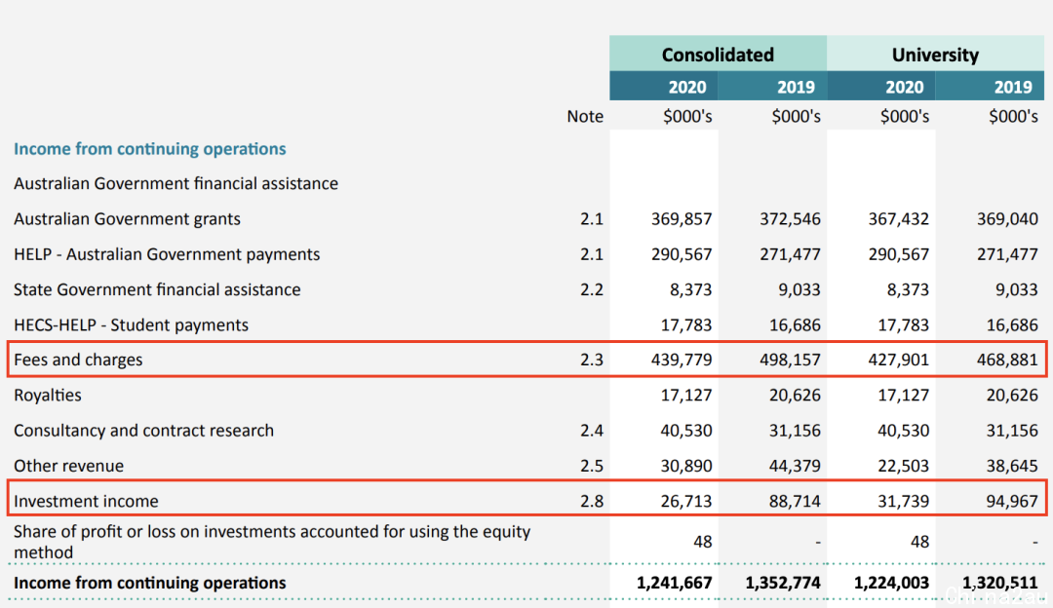The width and height of the screenshot is (1053, 608).
Task: Click Consolidated 2020 HELP payments value "290,567"
Action: point(682,254)
